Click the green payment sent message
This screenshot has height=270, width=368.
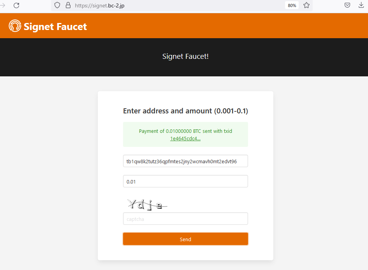point(185,131)
